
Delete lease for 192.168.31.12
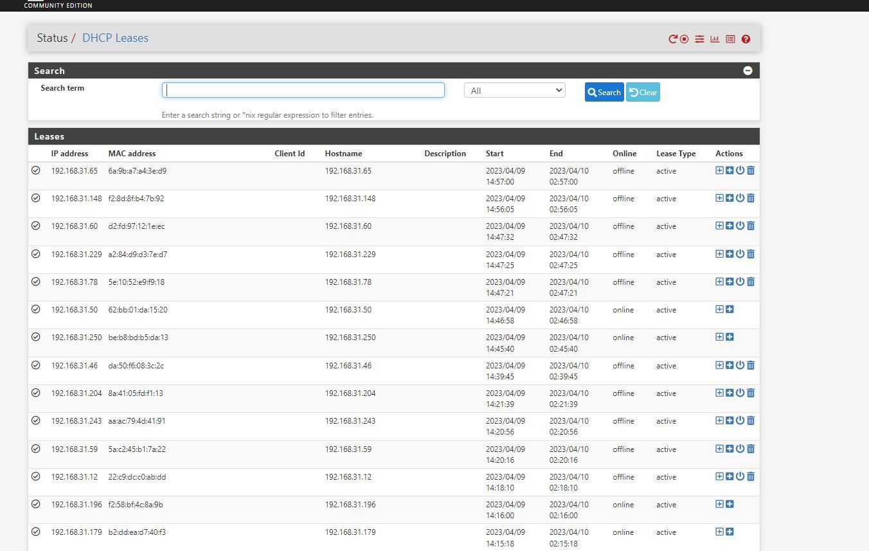click(751, 476)
